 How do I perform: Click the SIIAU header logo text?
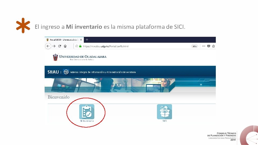tap(53, 72)
